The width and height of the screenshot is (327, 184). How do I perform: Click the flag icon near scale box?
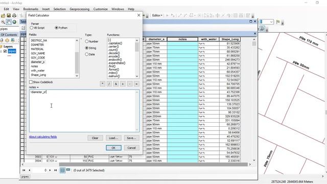(x=278, y=22)
